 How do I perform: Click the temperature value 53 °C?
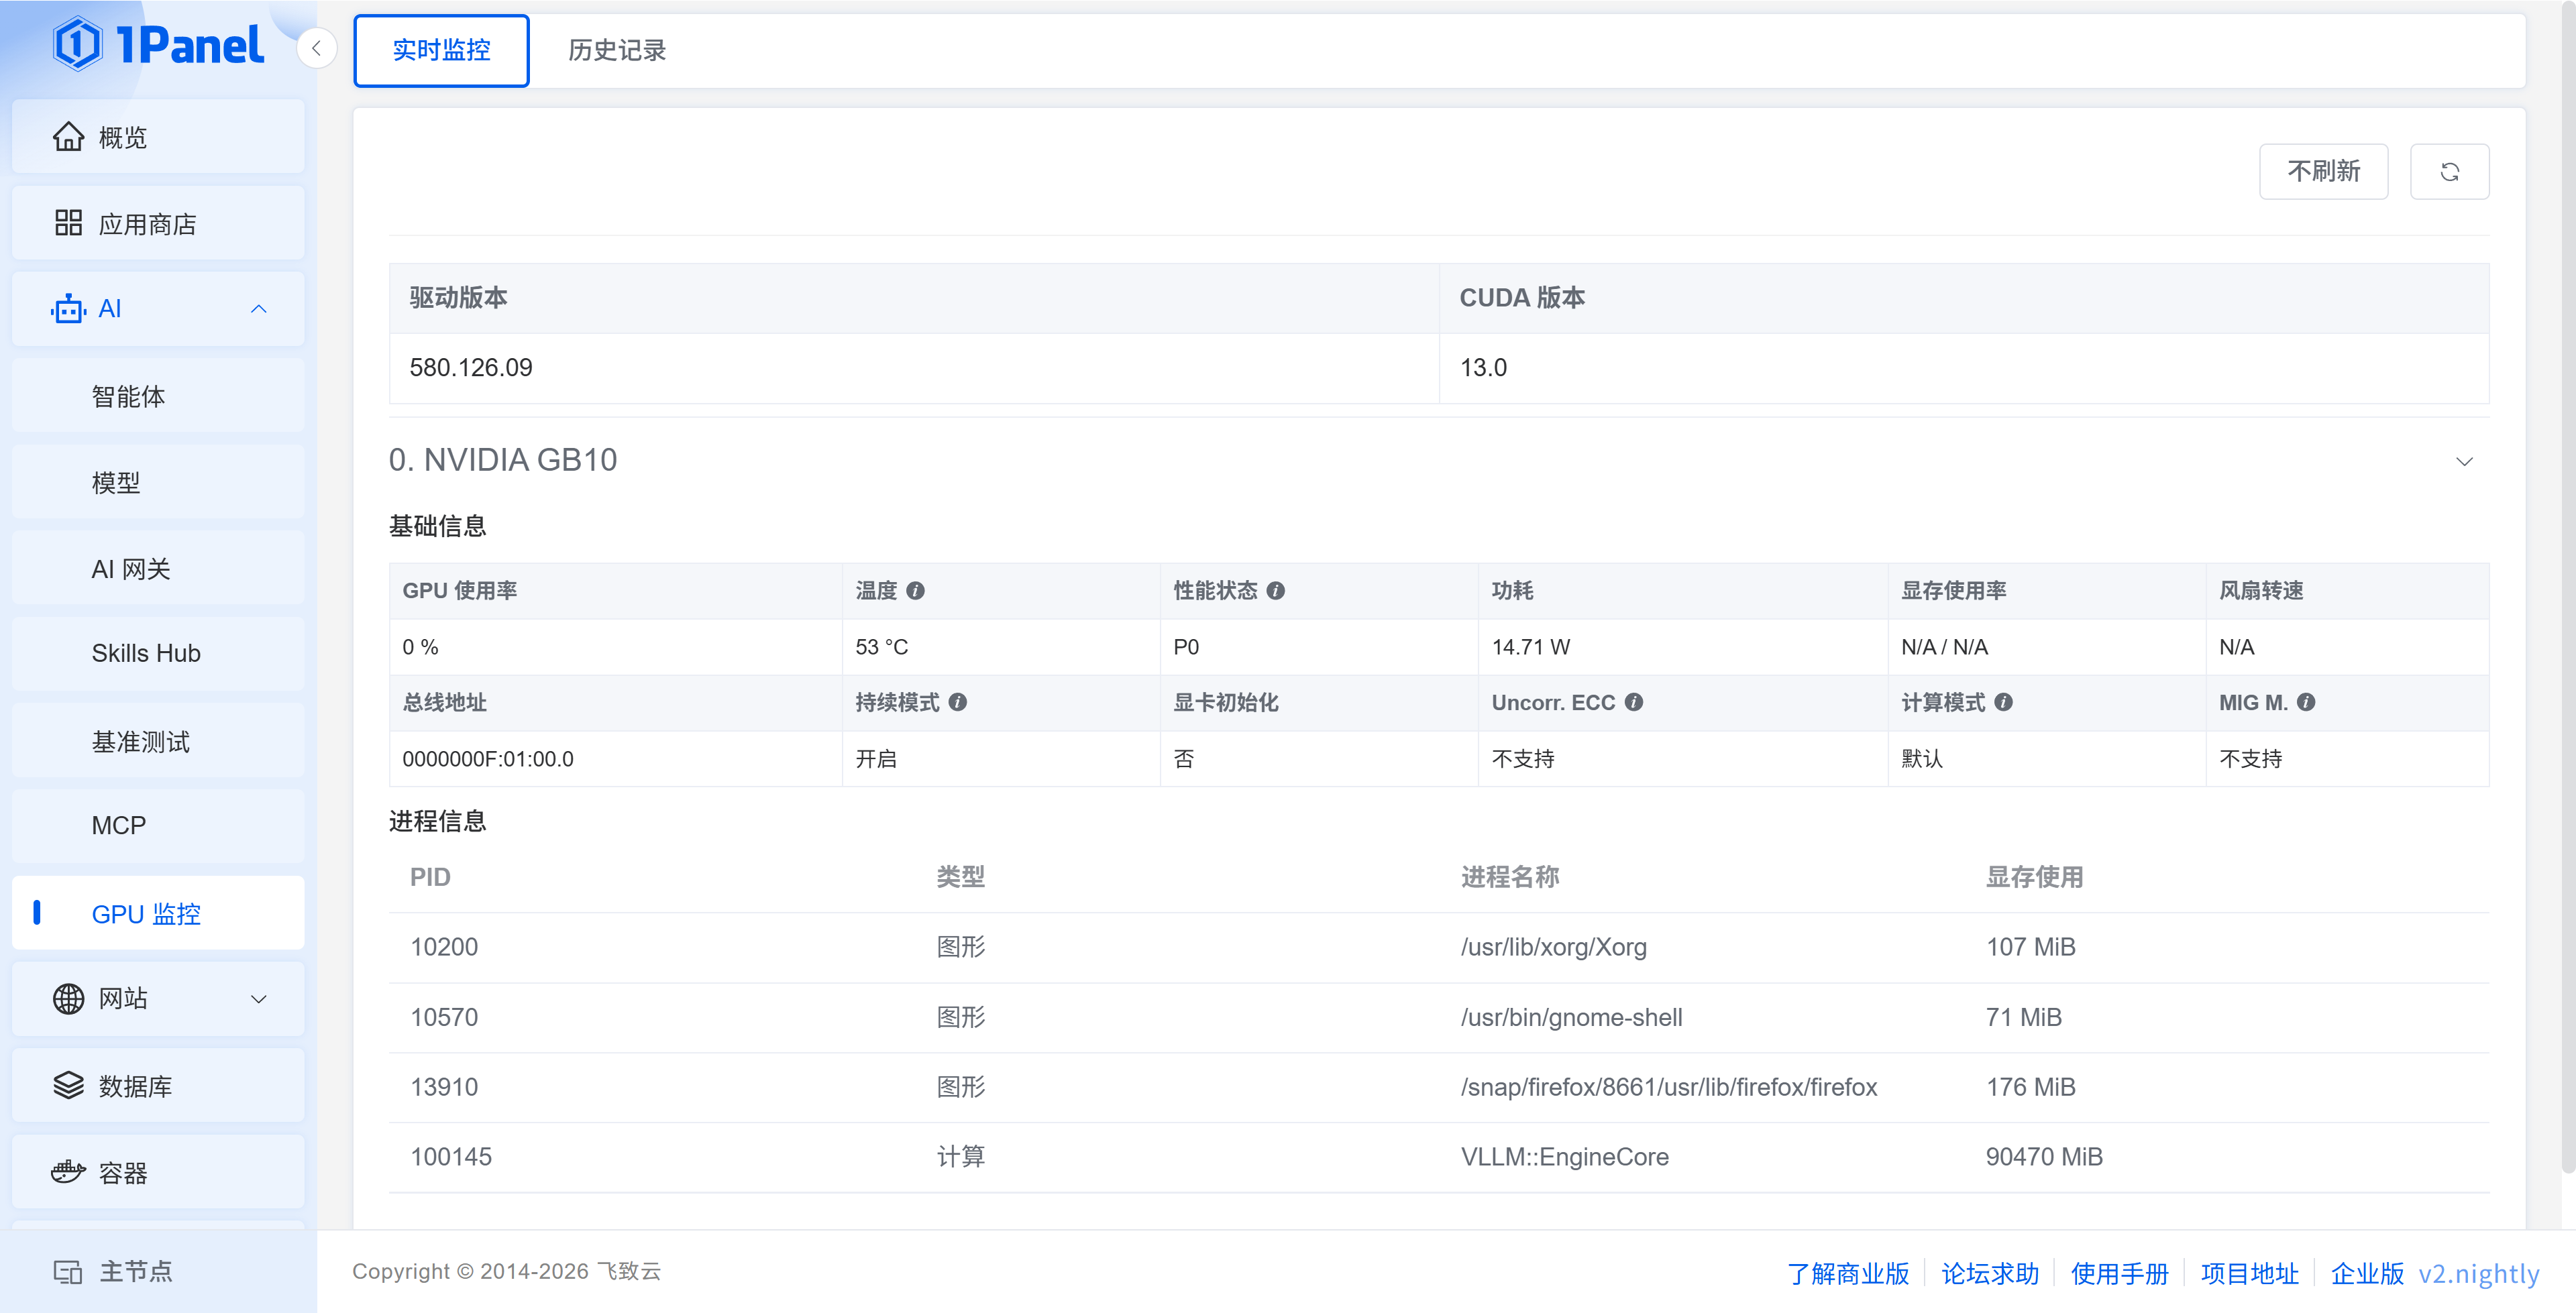click(x=881, y=647)
